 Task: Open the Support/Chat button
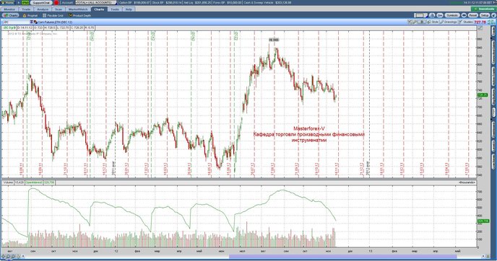41,3
